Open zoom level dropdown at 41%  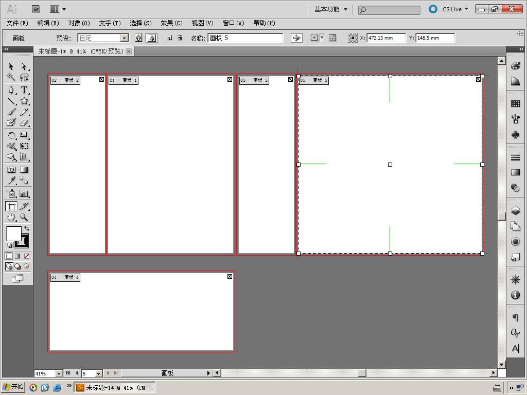click(59, 373)
